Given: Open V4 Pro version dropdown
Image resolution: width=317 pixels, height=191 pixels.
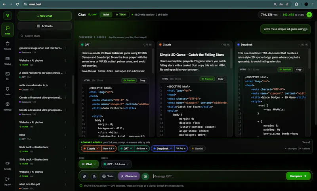Looking at the screenshot, I should (181, 148).
